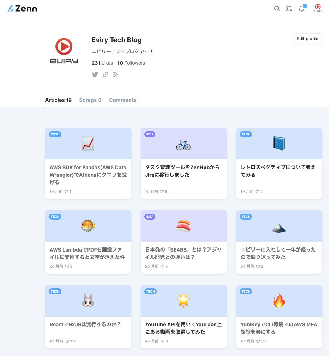
Task: Click the TECH badge on レトロスペクティブ card
Action: [246, 134]
